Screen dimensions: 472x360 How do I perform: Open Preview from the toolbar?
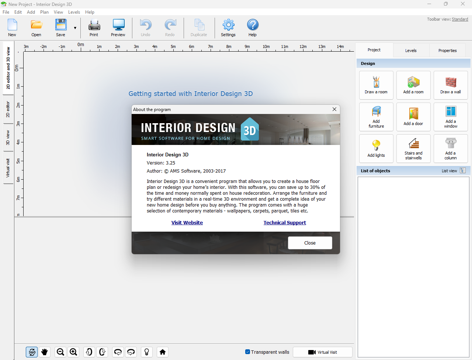coord(118,28)
